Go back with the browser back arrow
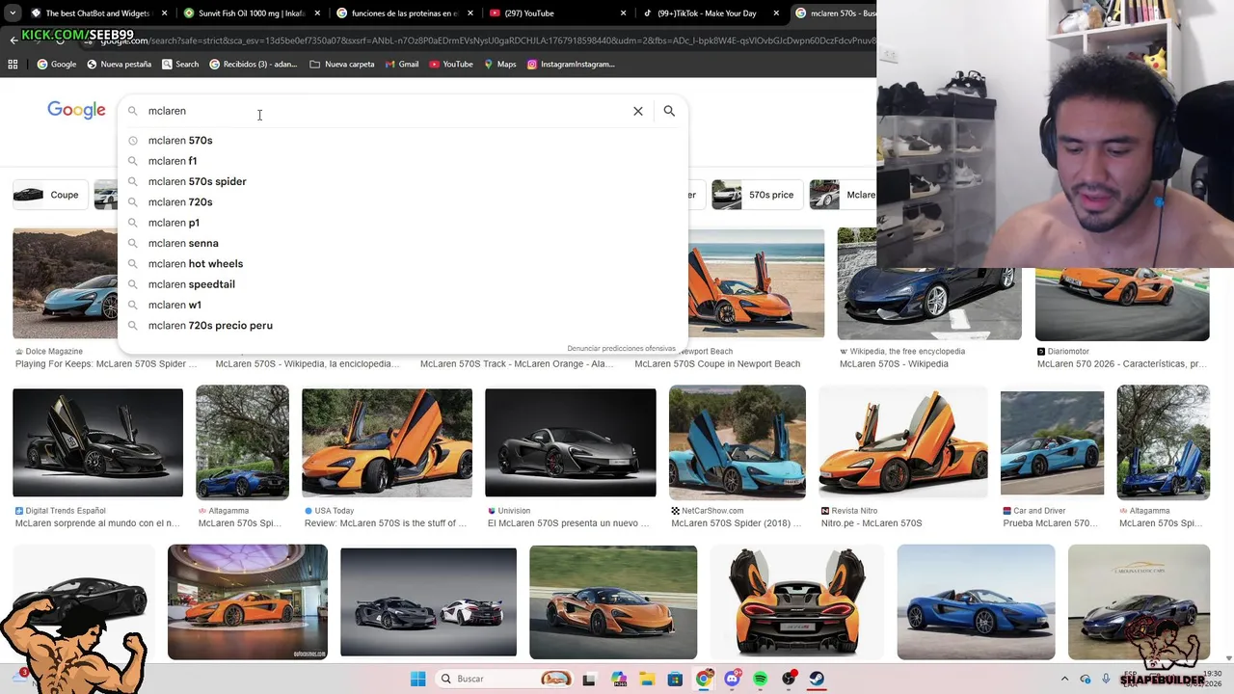This screenshot has width=1234, height=694. [13, 40]
